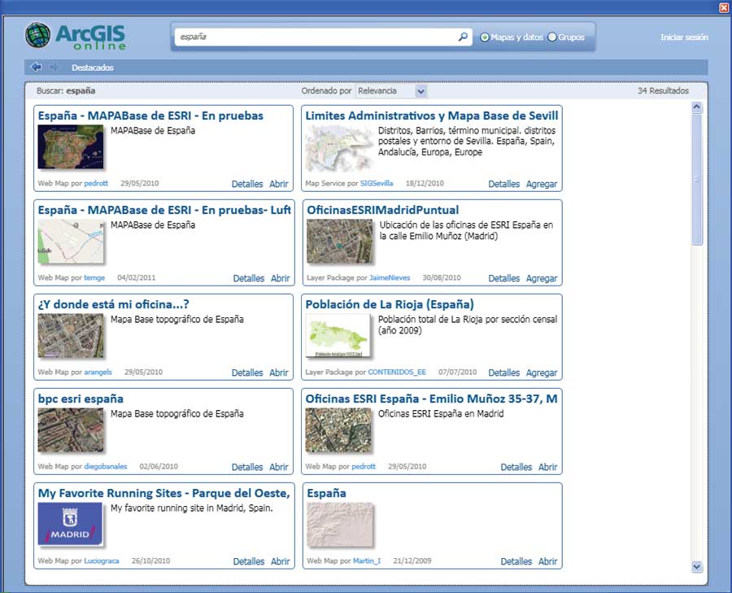
Task: Click Agregar on OficinasESRIMadridPuntual card
Action: click(542, 278)
